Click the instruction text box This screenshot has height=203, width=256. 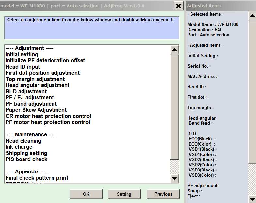tap(92, 28)
